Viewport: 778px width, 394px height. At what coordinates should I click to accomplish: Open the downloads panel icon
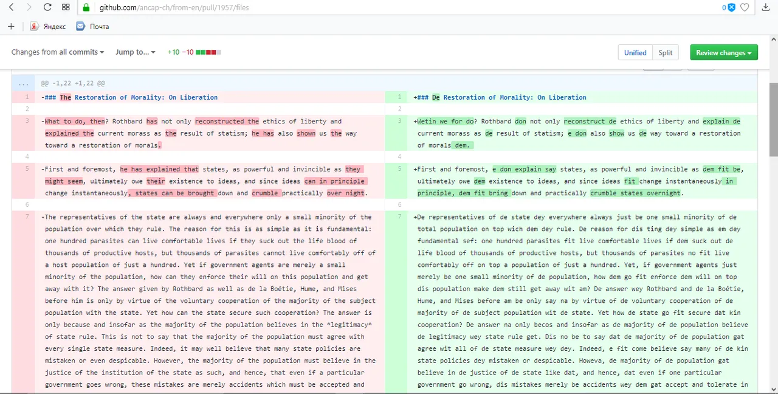click(x=766, y=7)
